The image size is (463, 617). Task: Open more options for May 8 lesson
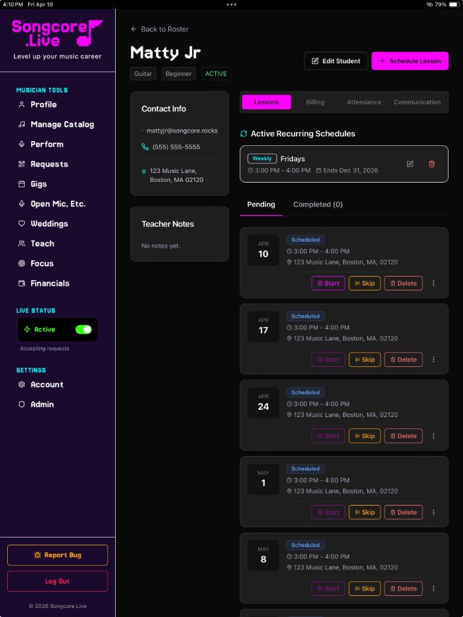[433, 589]
